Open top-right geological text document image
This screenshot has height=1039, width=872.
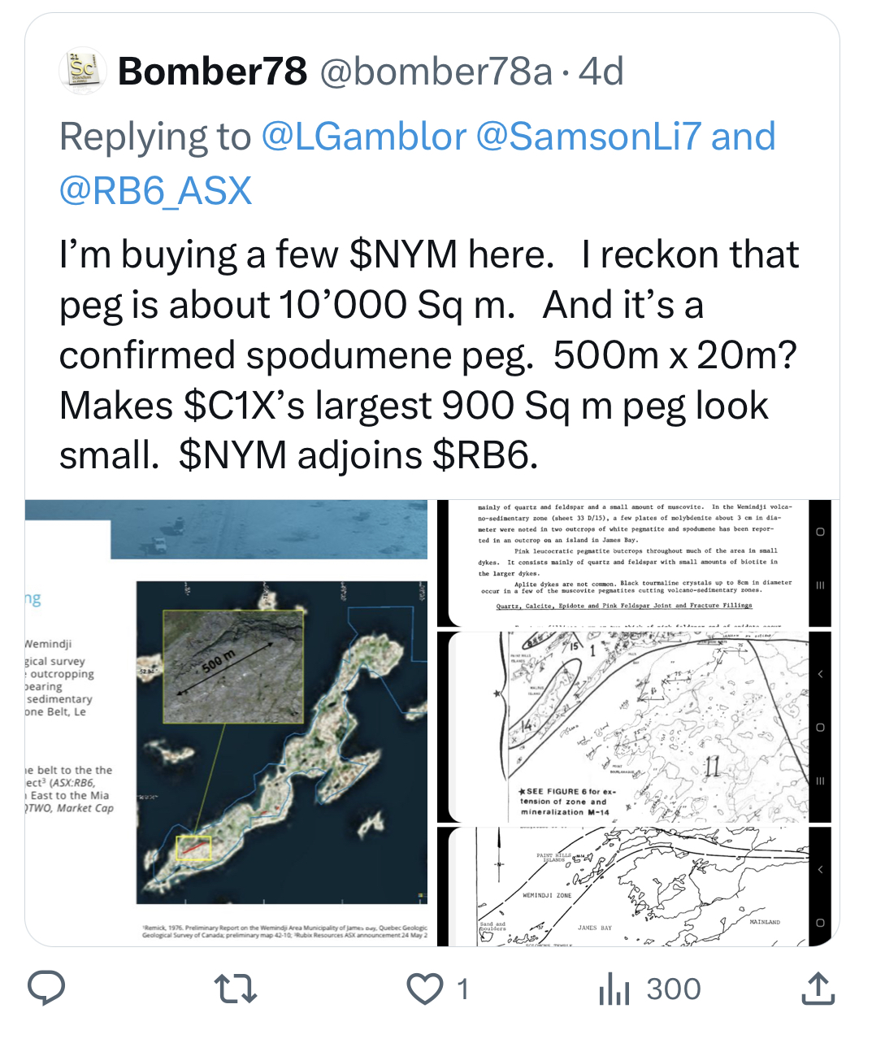(x=634, y=563)
